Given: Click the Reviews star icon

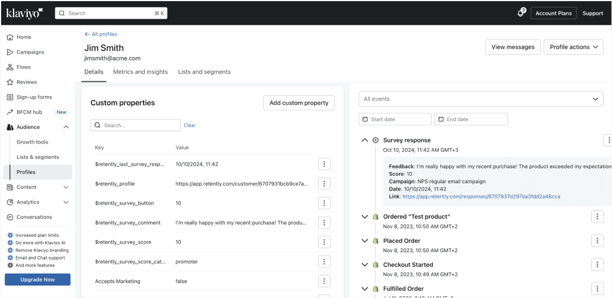Looking at the screenshot, I should [x=10, y=82].
